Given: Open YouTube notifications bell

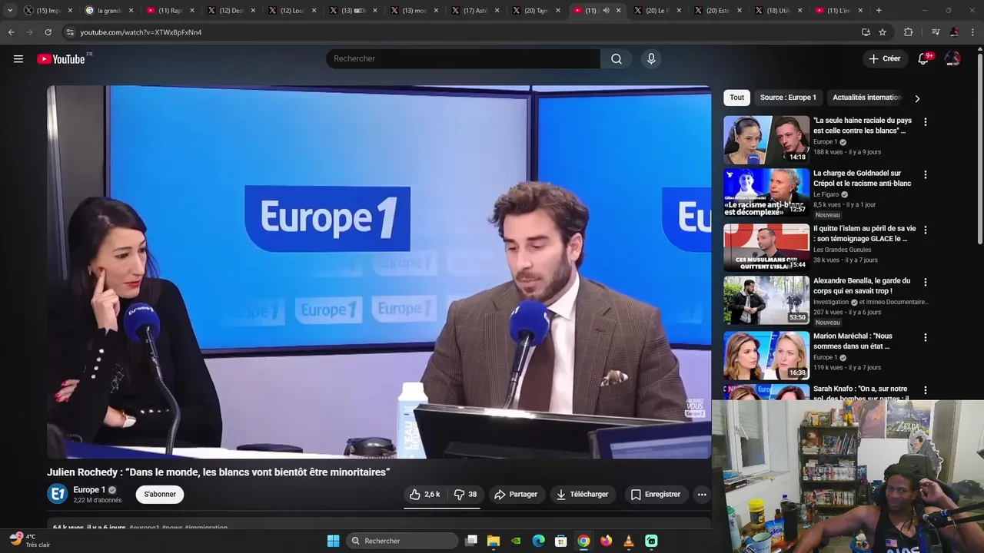Looking at the screenshot, I should (924, 59).
